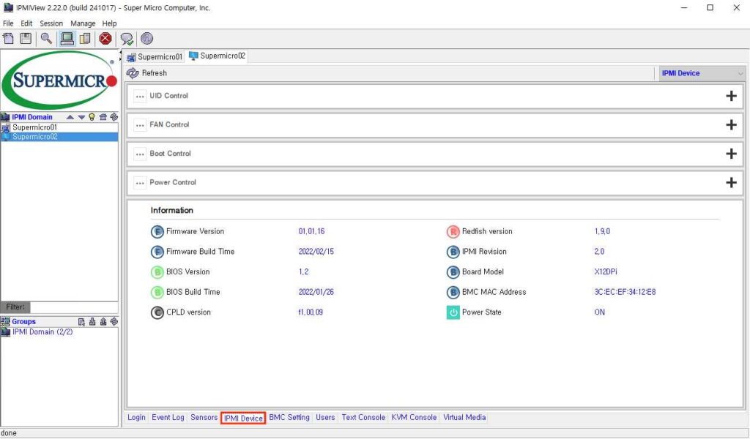Click the export icon in Groups header
The height and width of the screenshot is (439, 750).
point(103,321)
